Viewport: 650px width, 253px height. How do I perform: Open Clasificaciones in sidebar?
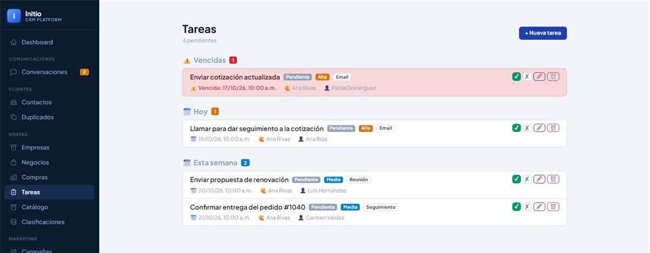[x=49, y=222]
